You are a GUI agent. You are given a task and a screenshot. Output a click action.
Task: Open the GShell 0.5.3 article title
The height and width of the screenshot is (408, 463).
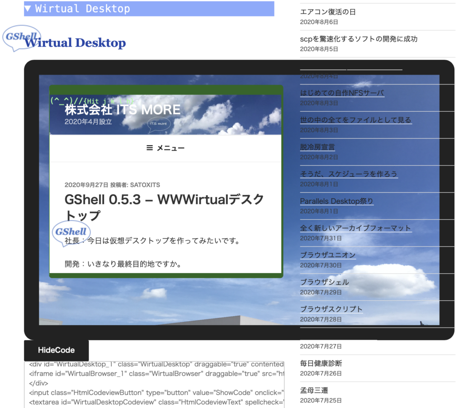pos(164,207)
